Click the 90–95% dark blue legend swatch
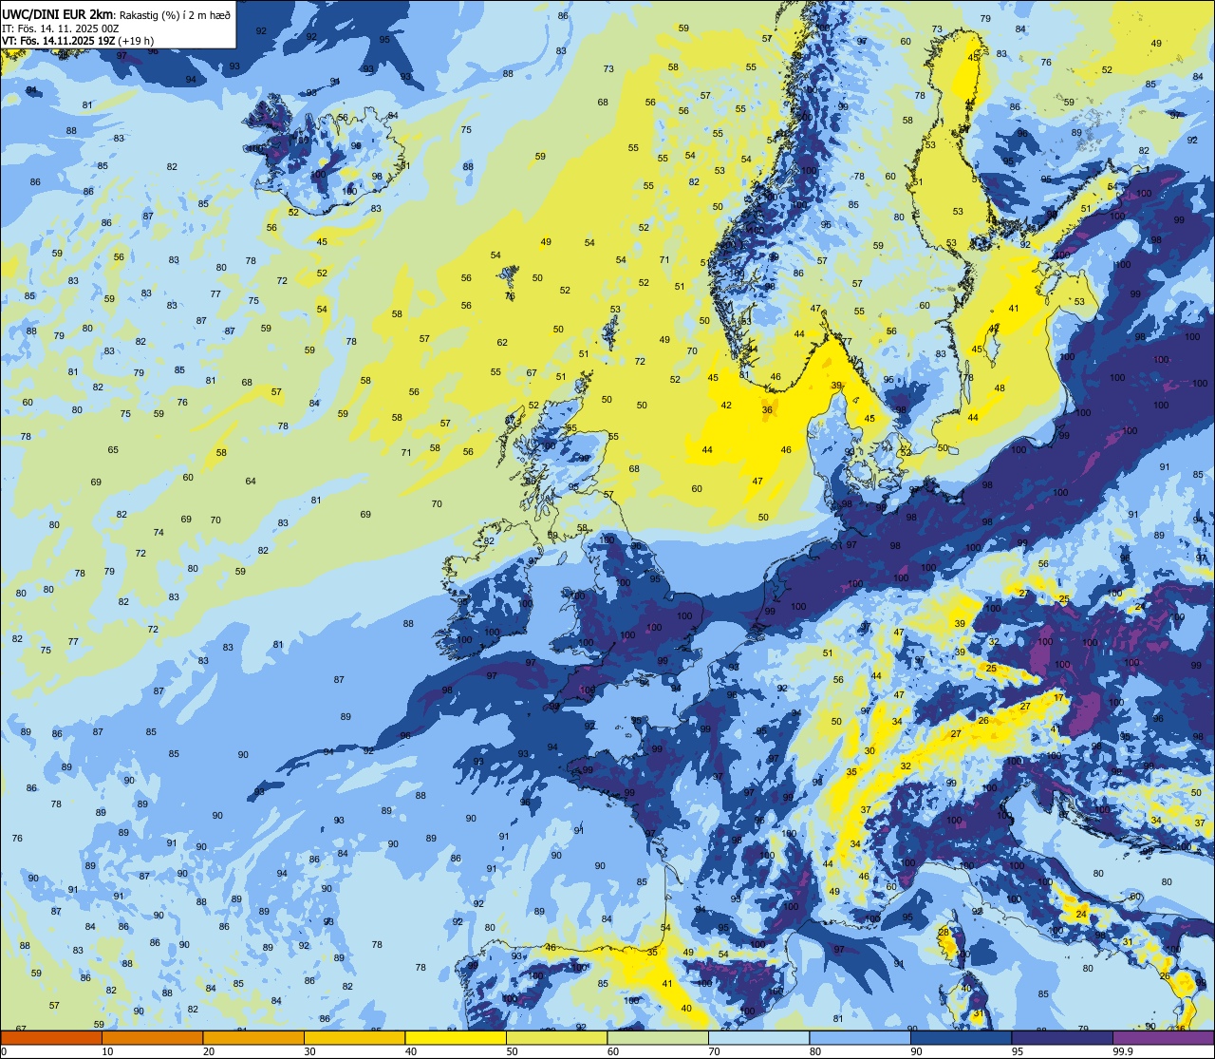This screenshot has height=1059, width=1215. pos(961,1037)
